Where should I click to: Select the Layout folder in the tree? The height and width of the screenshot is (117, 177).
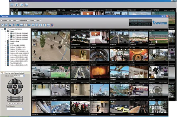tap(11, 43)
